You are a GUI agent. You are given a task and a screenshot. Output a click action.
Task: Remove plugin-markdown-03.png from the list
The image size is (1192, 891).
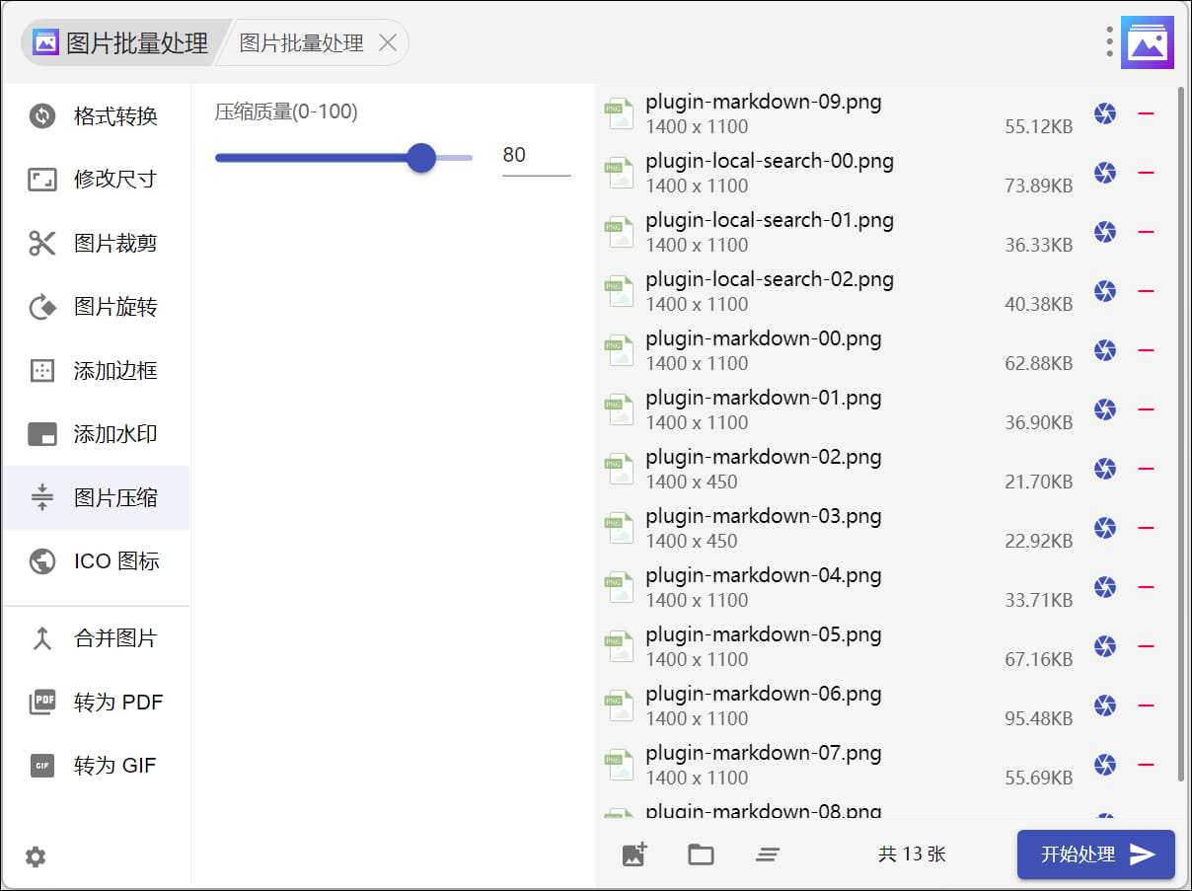pyautogui.click(x=1146, y=528)
